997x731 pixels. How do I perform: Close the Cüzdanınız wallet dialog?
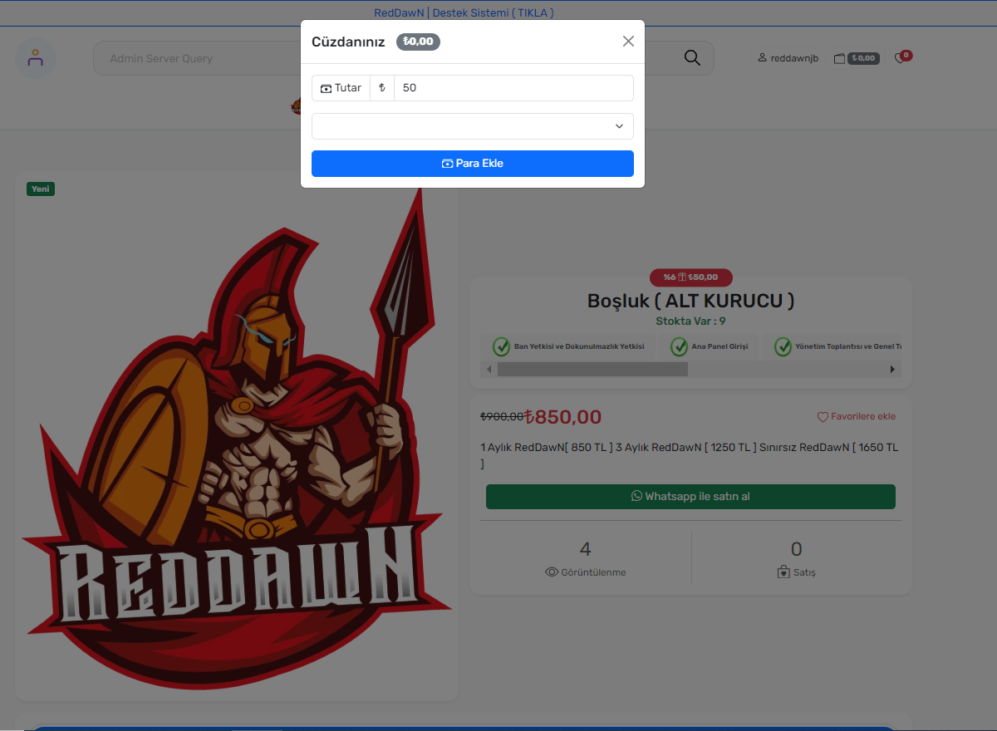pyautogui.click(x=628, y=42)
